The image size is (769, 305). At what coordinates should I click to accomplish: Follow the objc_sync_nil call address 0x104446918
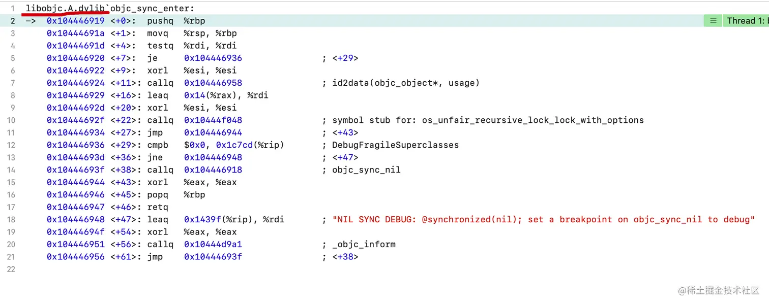coord(213,170)
